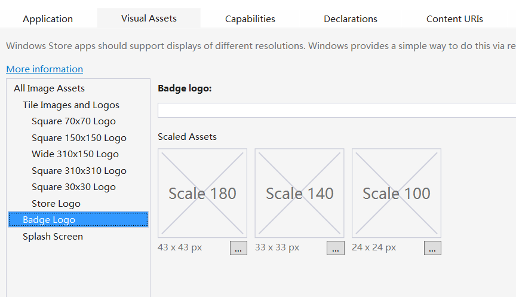
Task: Go to the Content URIs tab
Action: pyautogui.click(x=454, y=19)
